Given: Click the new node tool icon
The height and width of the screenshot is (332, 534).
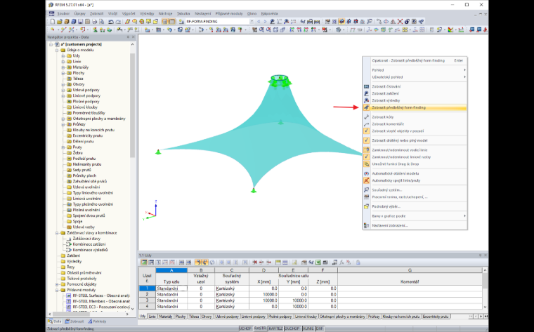Looking at the screenshot, I should (52, 30).
